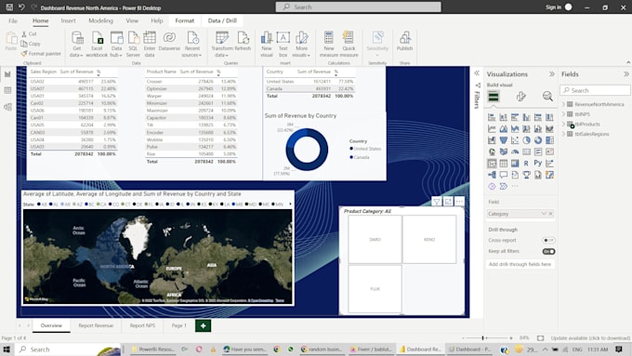Switch to Data view in left sidebar
This screenshot has height=356, width=632.
(x=7, y=90)
